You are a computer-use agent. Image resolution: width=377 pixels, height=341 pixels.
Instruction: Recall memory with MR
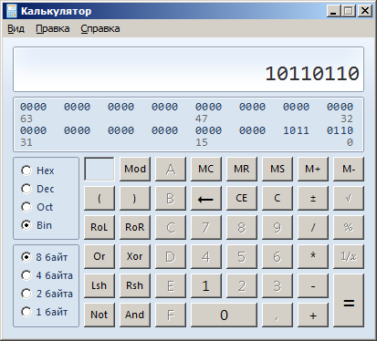[242, 170]
